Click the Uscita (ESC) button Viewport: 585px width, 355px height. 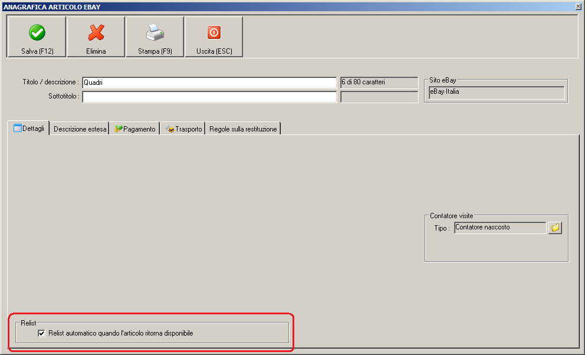coord(214,37)
